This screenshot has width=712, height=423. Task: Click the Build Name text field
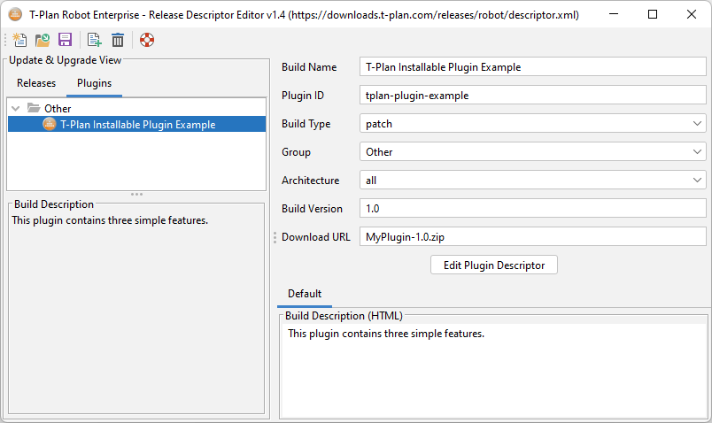coord(533,67)
